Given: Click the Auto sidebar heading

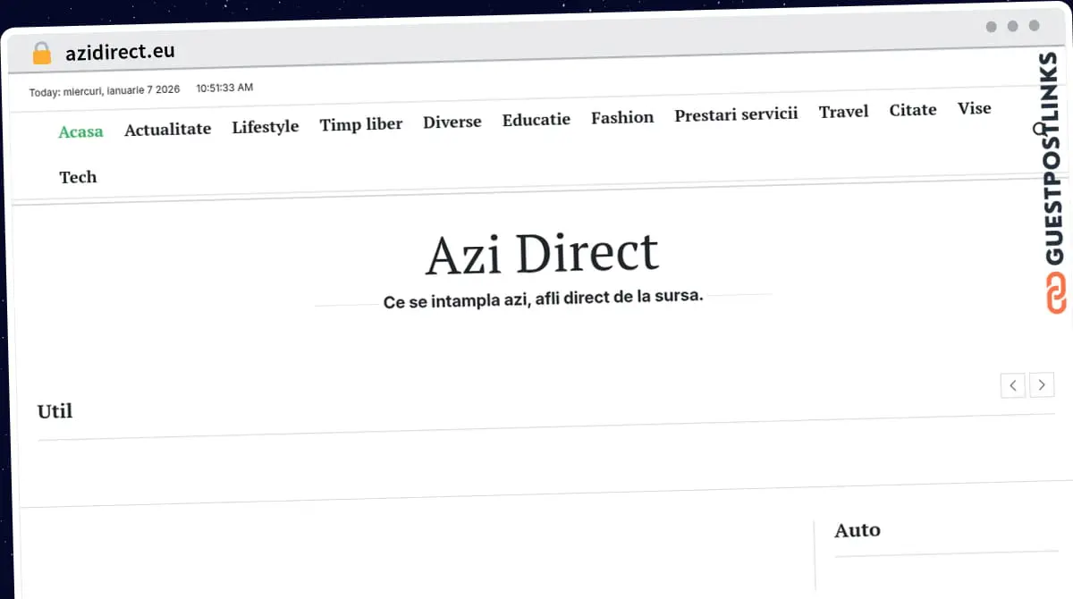Looking at the screenshot, I should pos(857,530).
